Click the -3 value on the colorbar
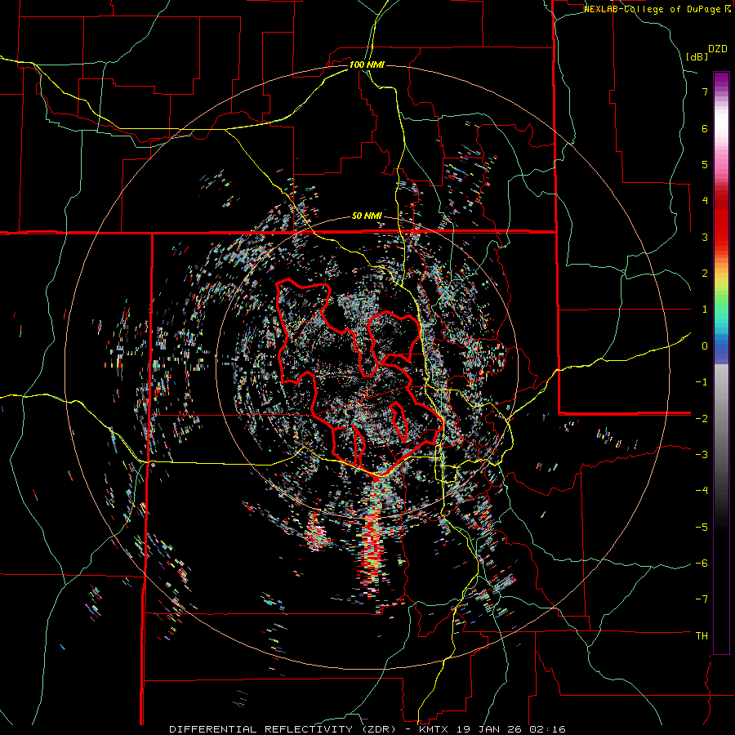 [x=702, y=455]
